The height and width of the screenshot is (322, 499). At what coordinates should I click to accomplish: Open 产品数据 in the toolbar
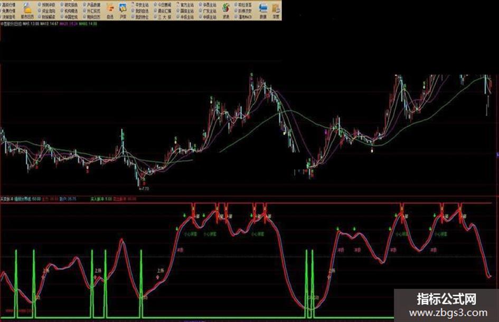click(92, 5)
